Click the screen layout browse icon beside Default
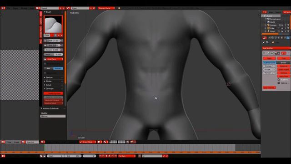Image resolution: width=291 pixels, height=164 pixels. [38, 8]
